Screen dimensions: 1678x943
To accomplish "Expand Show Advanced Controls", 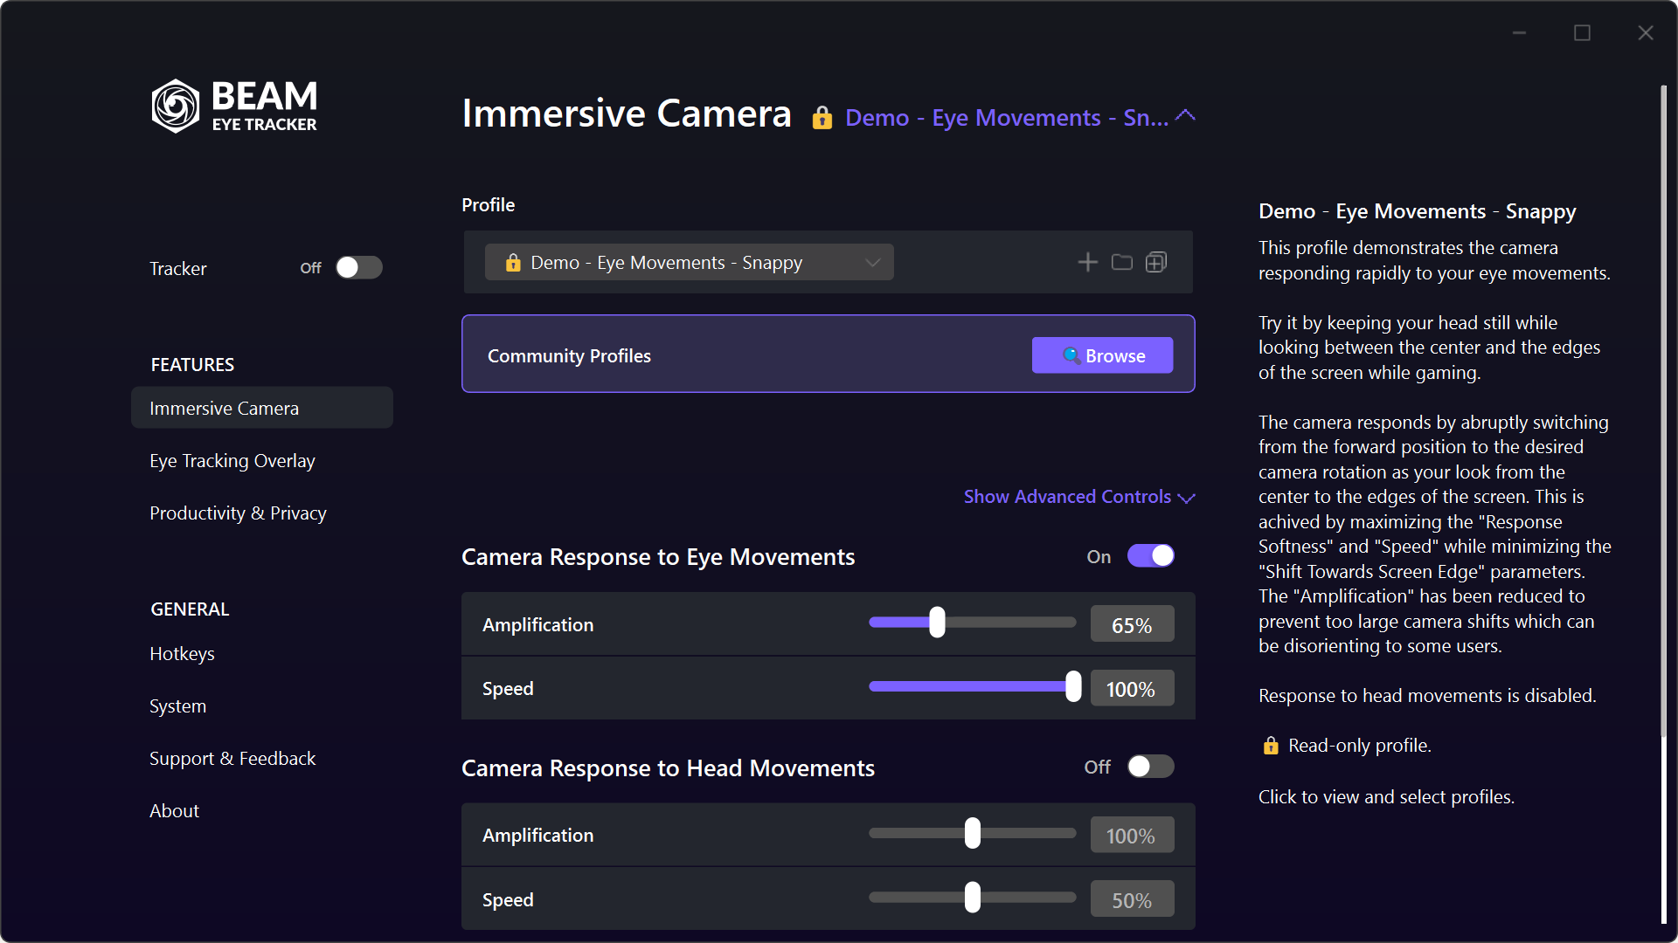I will (x=1078, y=497).
